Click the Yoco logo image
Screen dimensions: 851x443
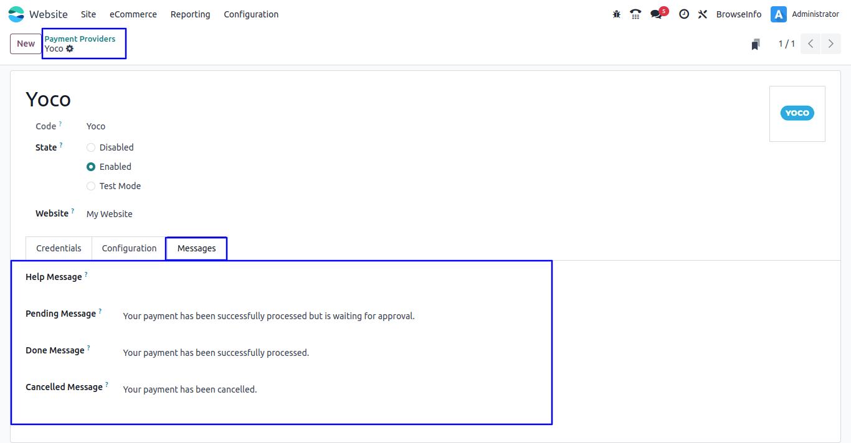[797, 113]
